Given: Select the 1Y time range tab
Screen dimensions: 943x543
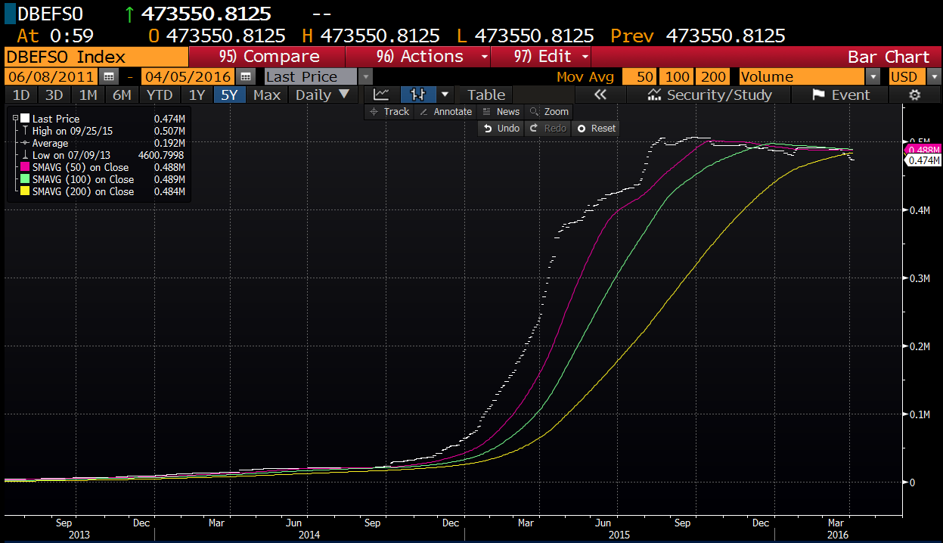Looking at the screenshot, I should pos(197,95).
